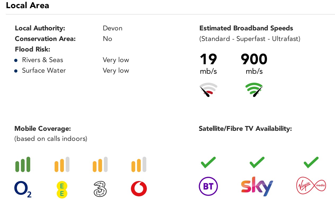Click the 900 mb/s speed figure
The width and height of the screenshot is (335, 203).
coord(254,59)
